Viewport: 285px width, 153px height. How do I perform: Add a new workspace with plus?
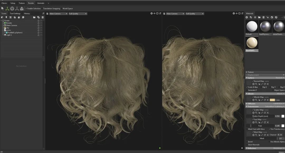click(x=48, y=3)
